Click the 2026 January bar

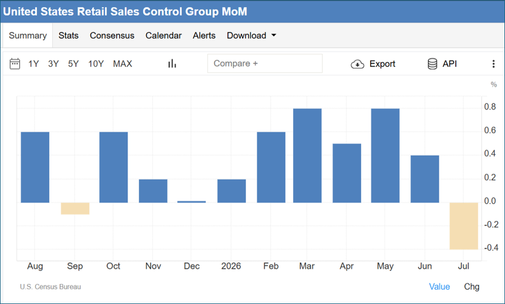(x=232, y=191)
